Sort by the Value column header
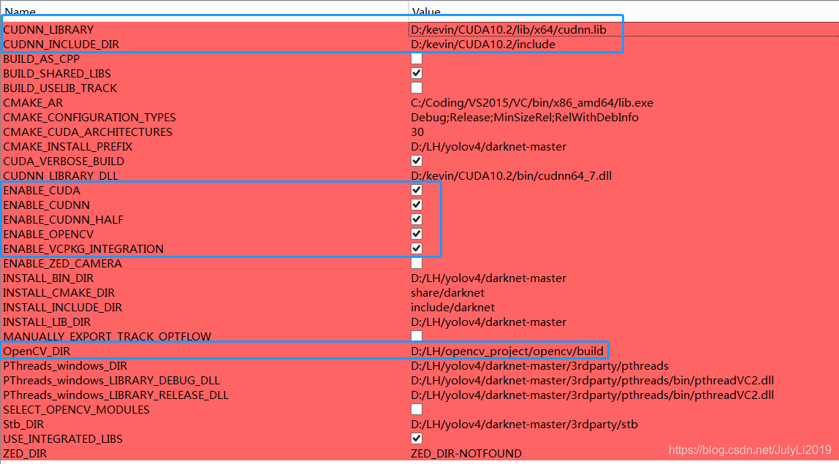Viewport: 839px width, 464px height. pyautogui.click(x=427, y=12)
